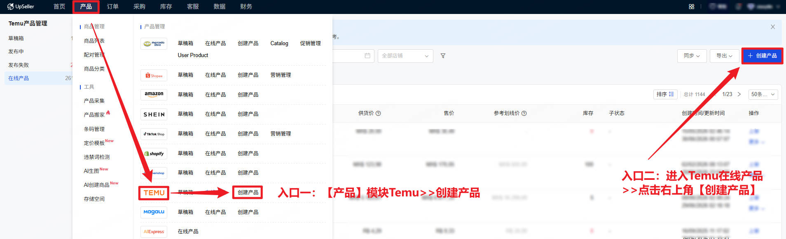786x239 pixels.
Task: Click the Shopify platform logo
Action: [x=154, y=154]
